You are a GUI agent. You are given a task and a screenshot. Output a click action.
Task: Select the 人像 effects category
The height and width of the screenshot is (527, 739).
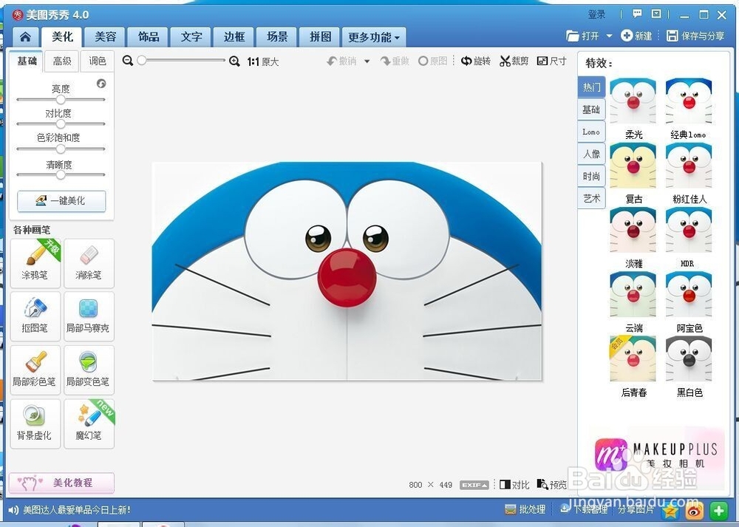591,154
